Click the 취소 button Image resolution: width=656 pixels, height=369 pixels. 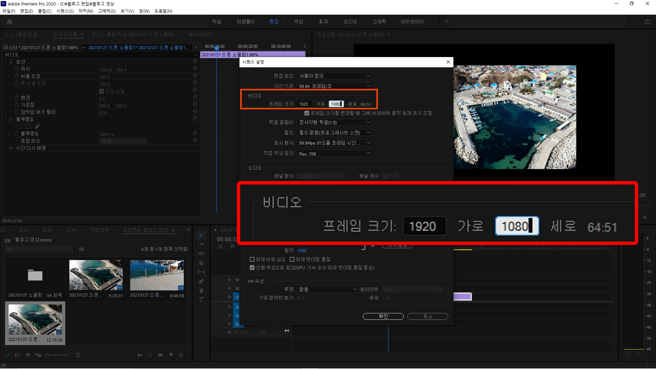427,316
